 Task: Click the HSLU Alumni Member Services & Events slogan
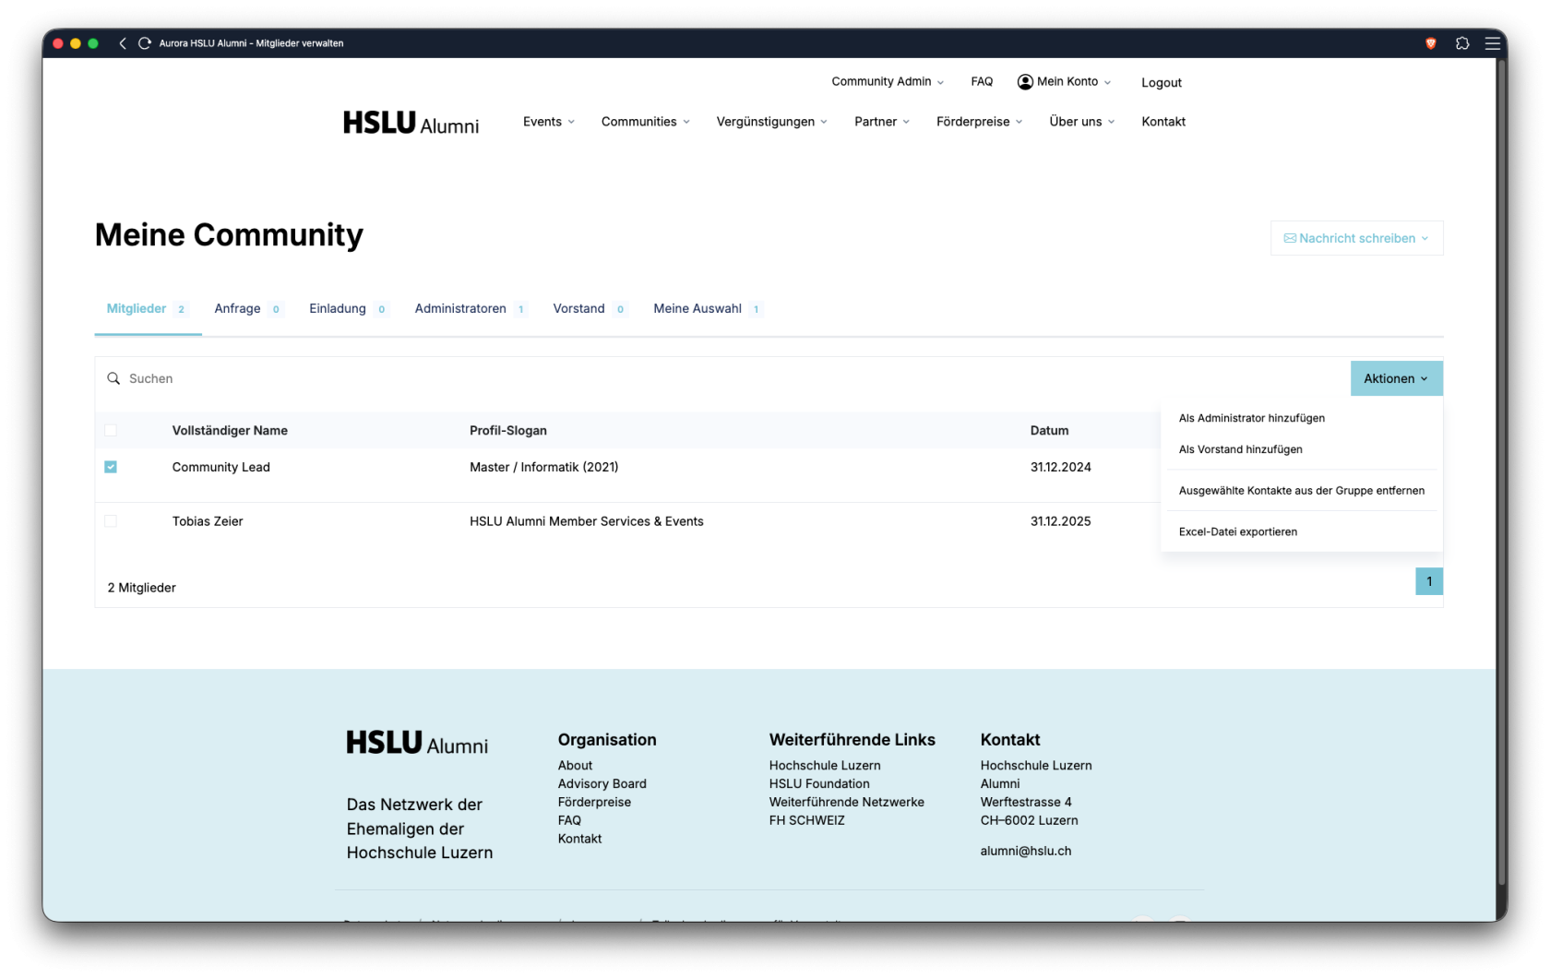point(587,521)
